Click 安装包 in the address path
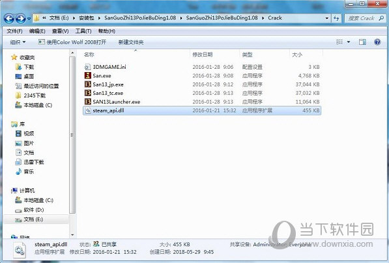The width and height of the screenshot is (389, 263). pyautogui.click(x=87, y=18)
